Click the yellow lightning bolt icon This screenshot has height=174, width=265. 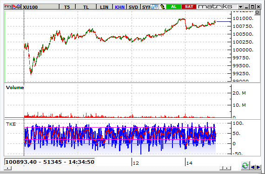pyautogui.click(x=162, y=7)
